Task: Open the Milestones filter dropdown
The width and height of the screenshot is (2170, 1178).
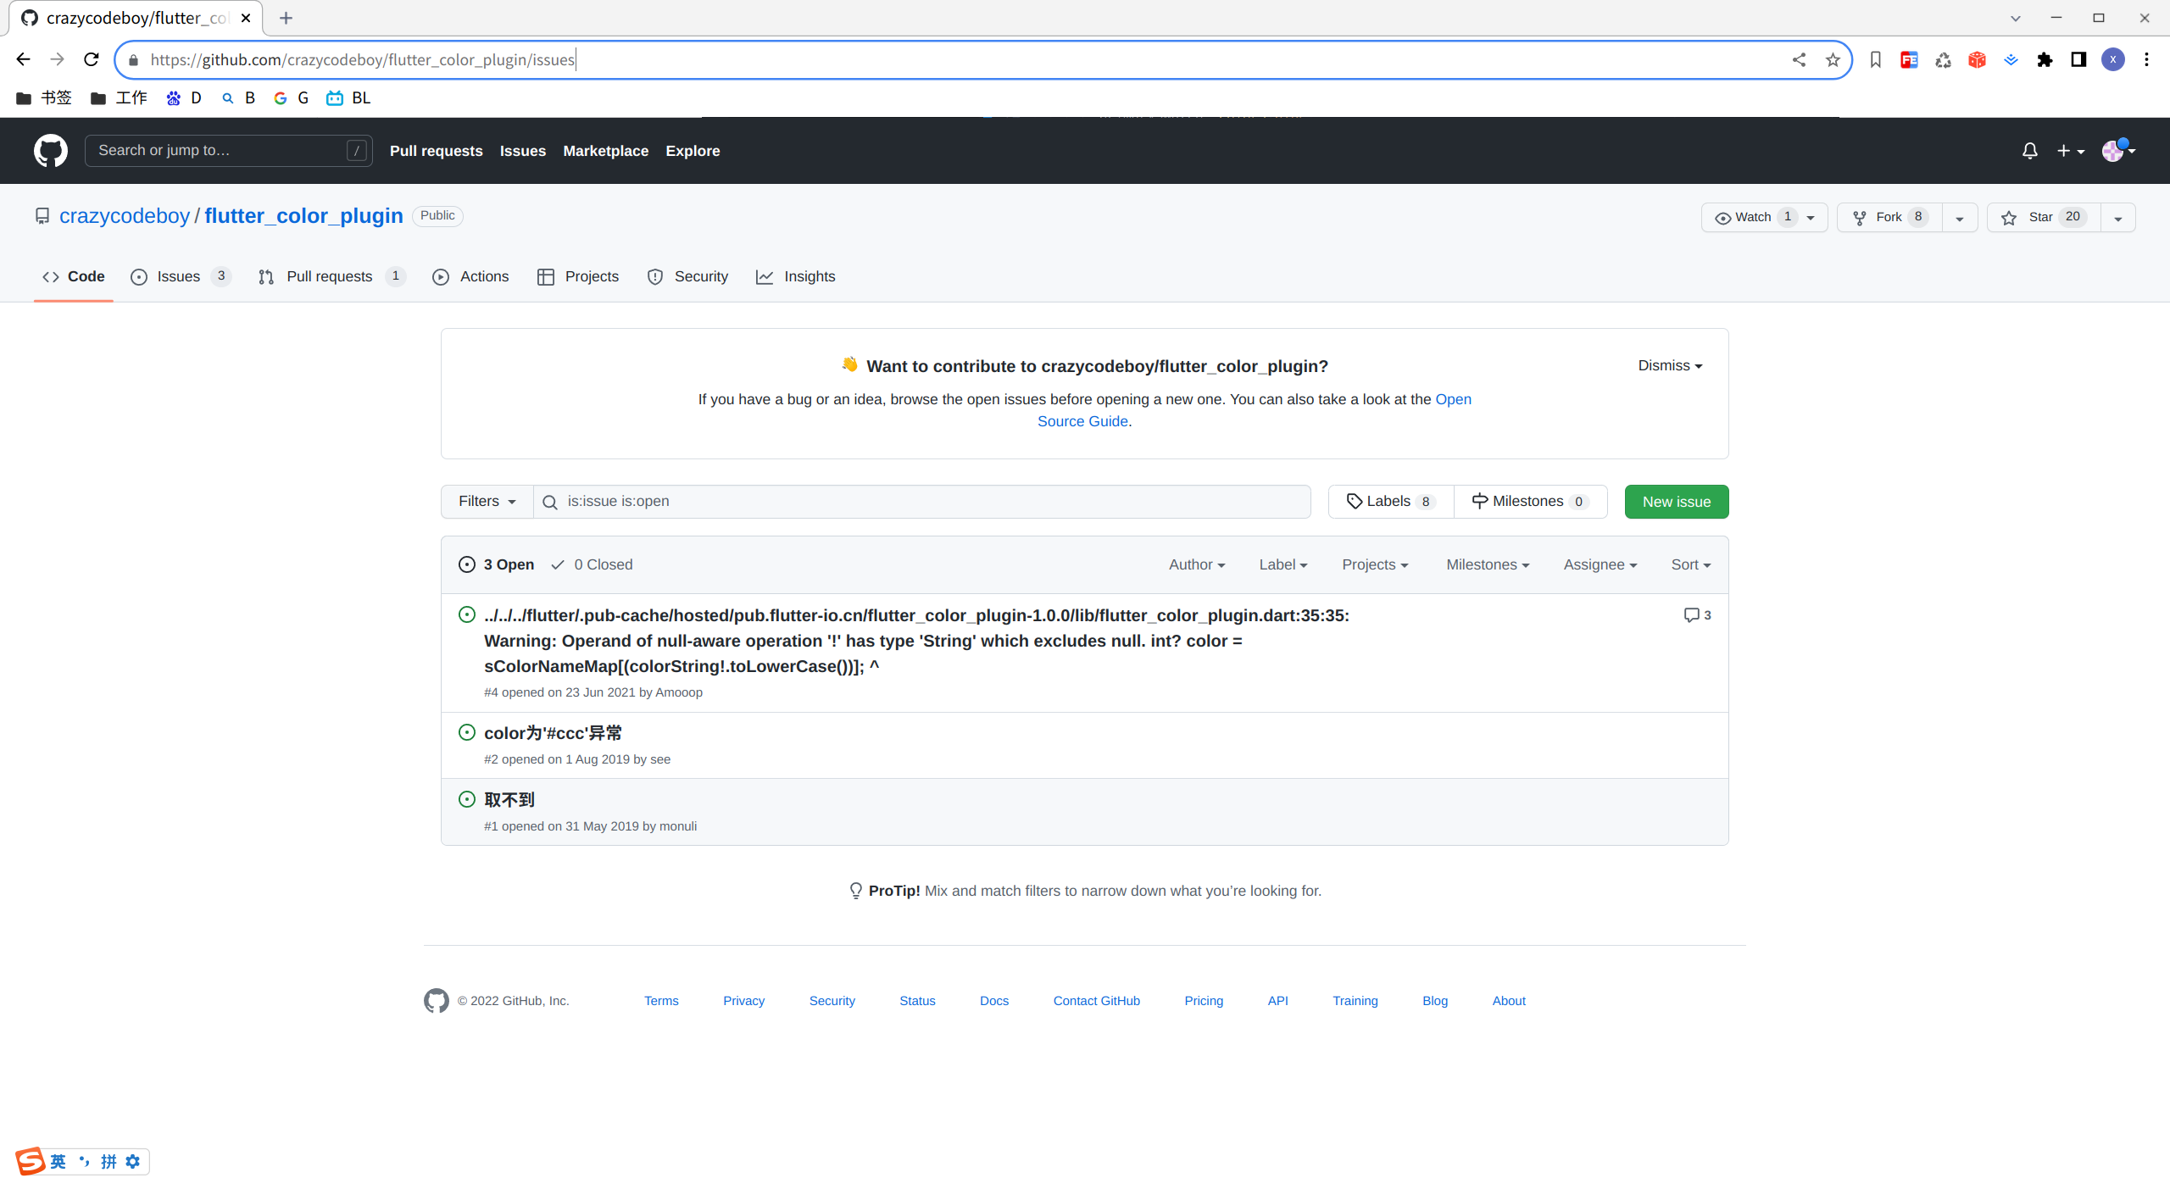Action: pyautogui.click(x=1488, y=564)
